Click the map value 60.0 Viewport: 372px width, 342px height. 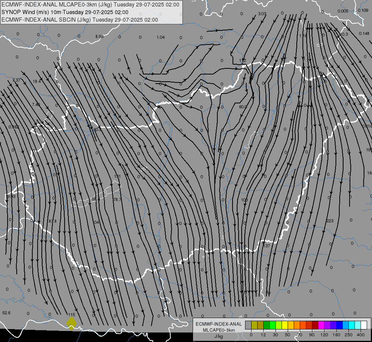tap(243, 107)
